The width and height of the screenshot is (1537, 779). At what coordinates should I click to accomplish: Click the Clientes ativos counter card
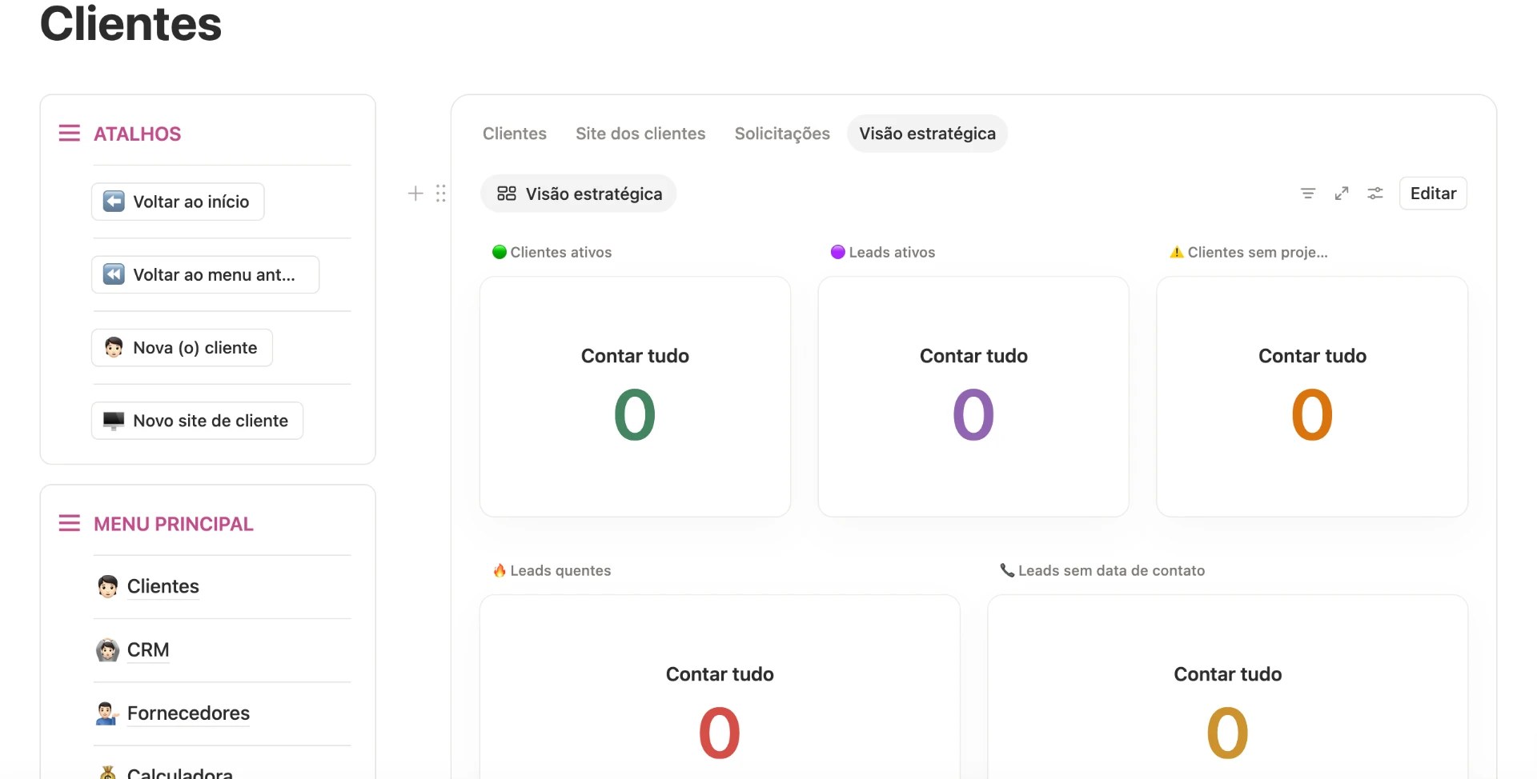[635, 397]
